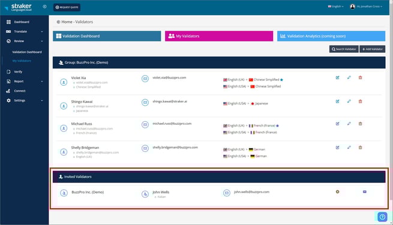Viewport: 393px width, 225px height.
Task: Open the Jonathan Cross user menu
Action: coord(366,7)
